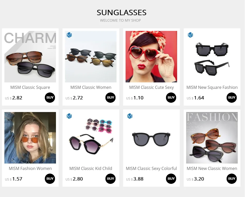The width and height of the screenshot is (247, 197).
Task: Buy the MISM Classic Cute Sexy sunglasses
Action: click(171, 98)
